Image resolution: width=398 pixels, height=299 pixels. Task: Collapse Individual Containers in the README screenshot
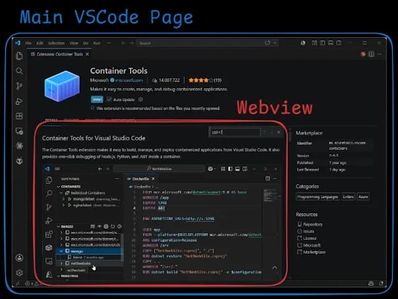click(x=62, y=193)
